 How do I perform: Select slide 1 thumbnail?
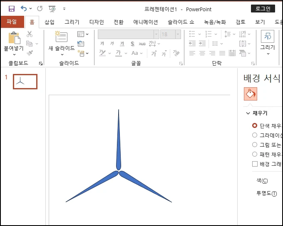[25, 81]
